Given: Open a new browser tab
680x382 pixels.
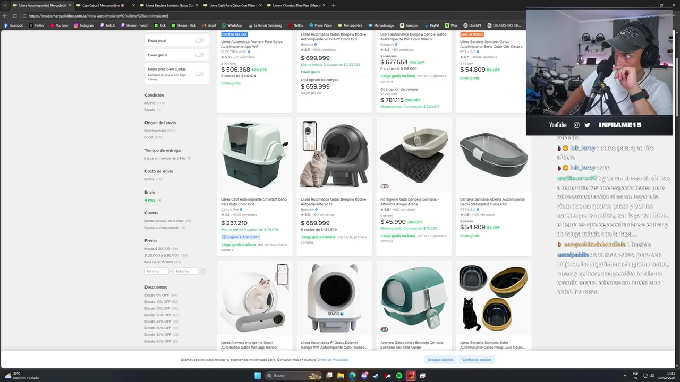Looking at the screenshot, I should pyautogui.click(x=334, y=5).
